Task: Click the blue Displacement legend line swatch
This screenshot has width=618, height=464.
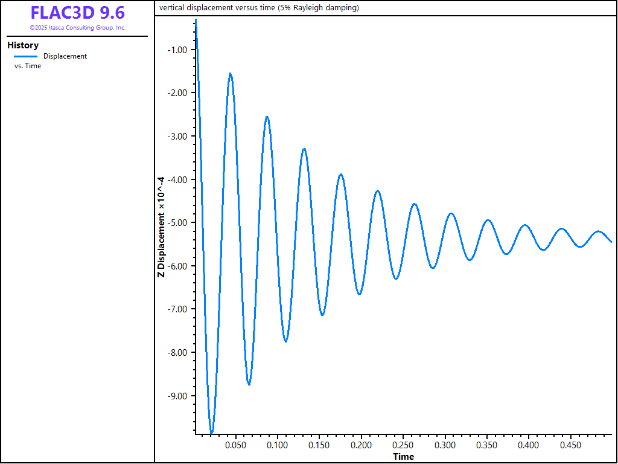Action: tap(25, 56)
